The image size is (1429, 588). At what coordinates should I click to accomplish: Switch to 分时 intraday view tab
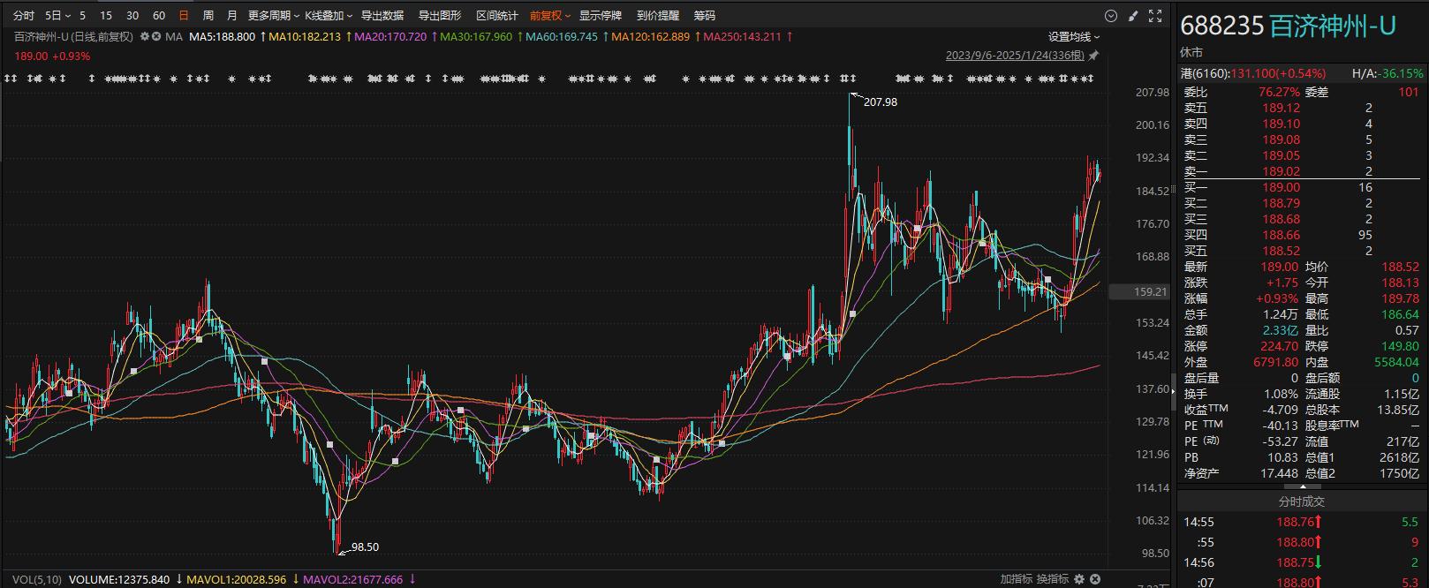pos(24,16)
